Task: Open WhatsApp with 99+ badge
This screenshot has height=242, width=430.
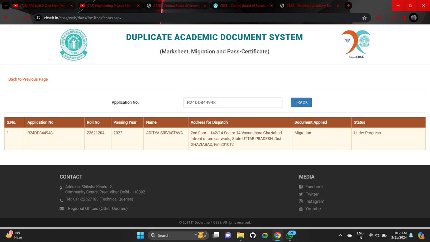Action: 290,235
